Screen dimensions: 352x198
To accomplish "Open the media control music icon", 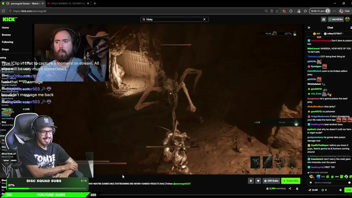I will pyautogui.click(x=299, y=11).
